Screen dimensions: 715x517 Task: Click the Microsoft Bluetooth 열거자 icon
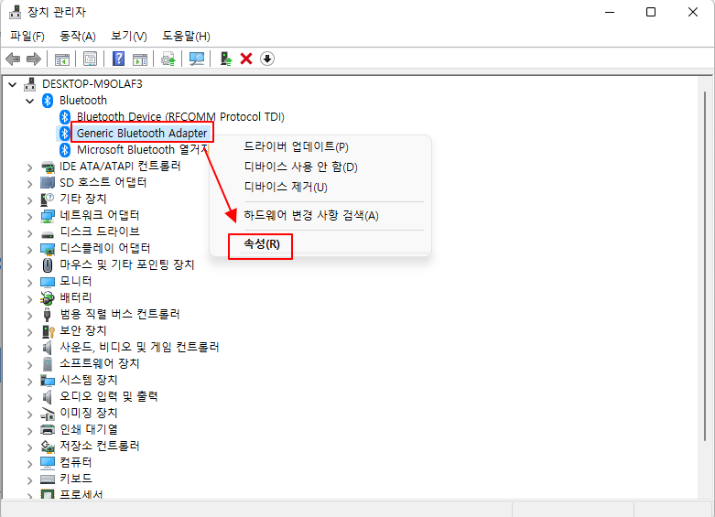[x=65, y=150]
